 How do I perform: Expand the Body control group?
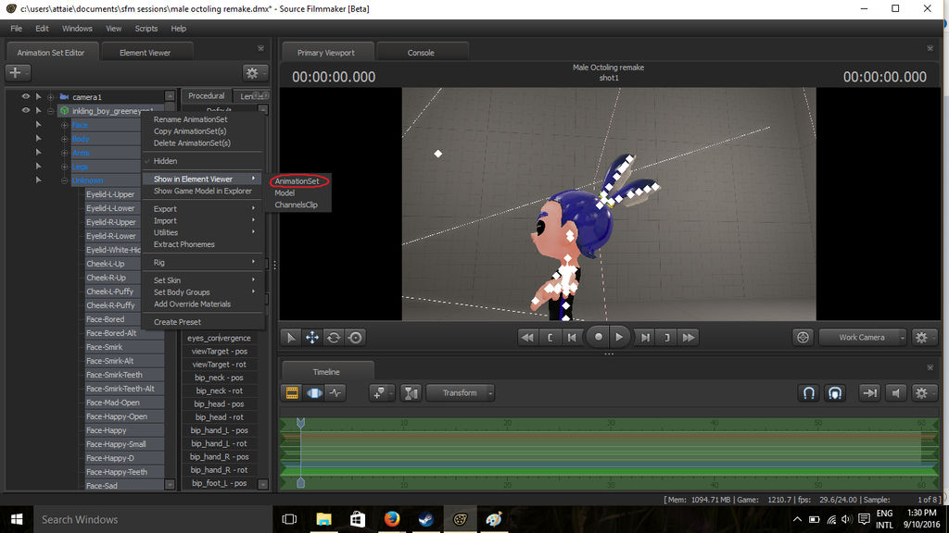(x=64, y=139)
